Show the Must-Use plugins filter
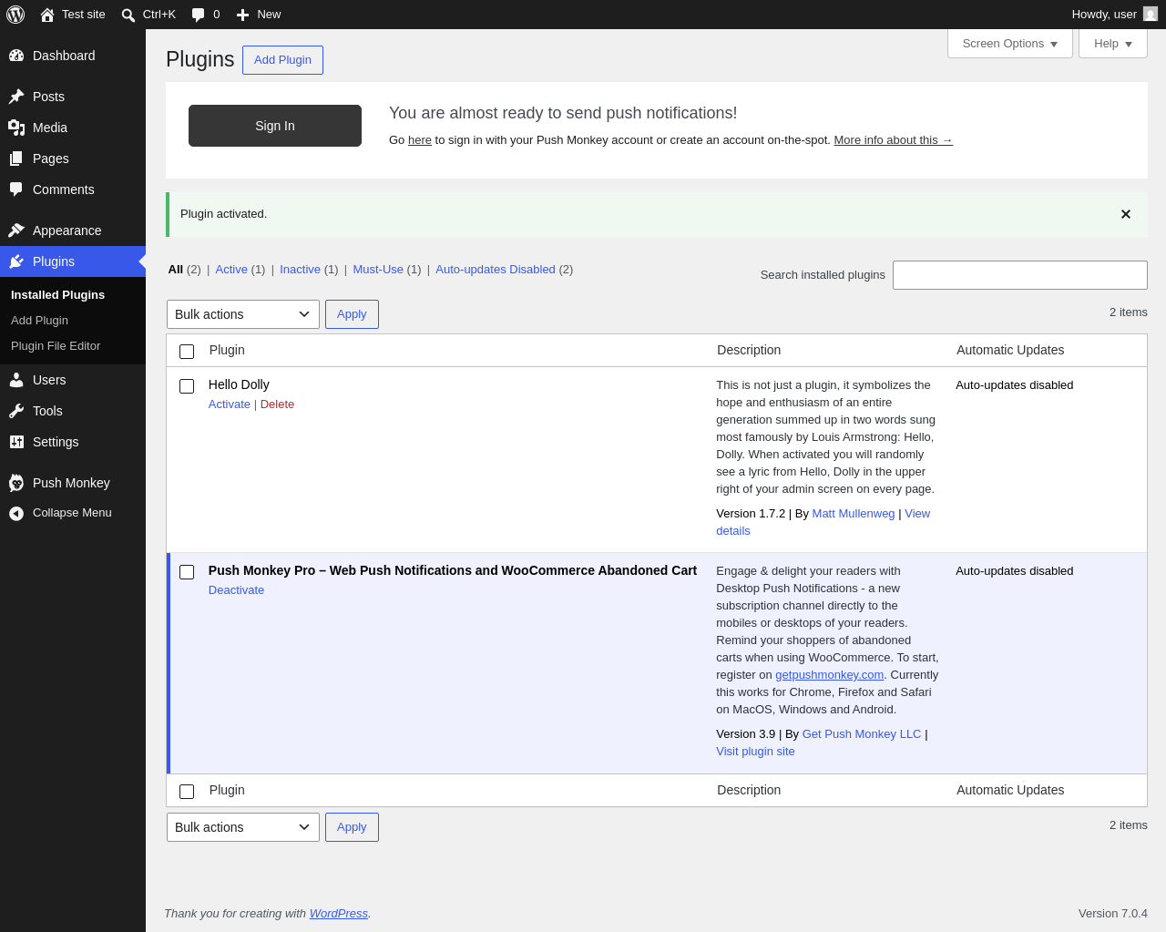The width and height of the screenshot is (1166, 932). coord(378,270)
